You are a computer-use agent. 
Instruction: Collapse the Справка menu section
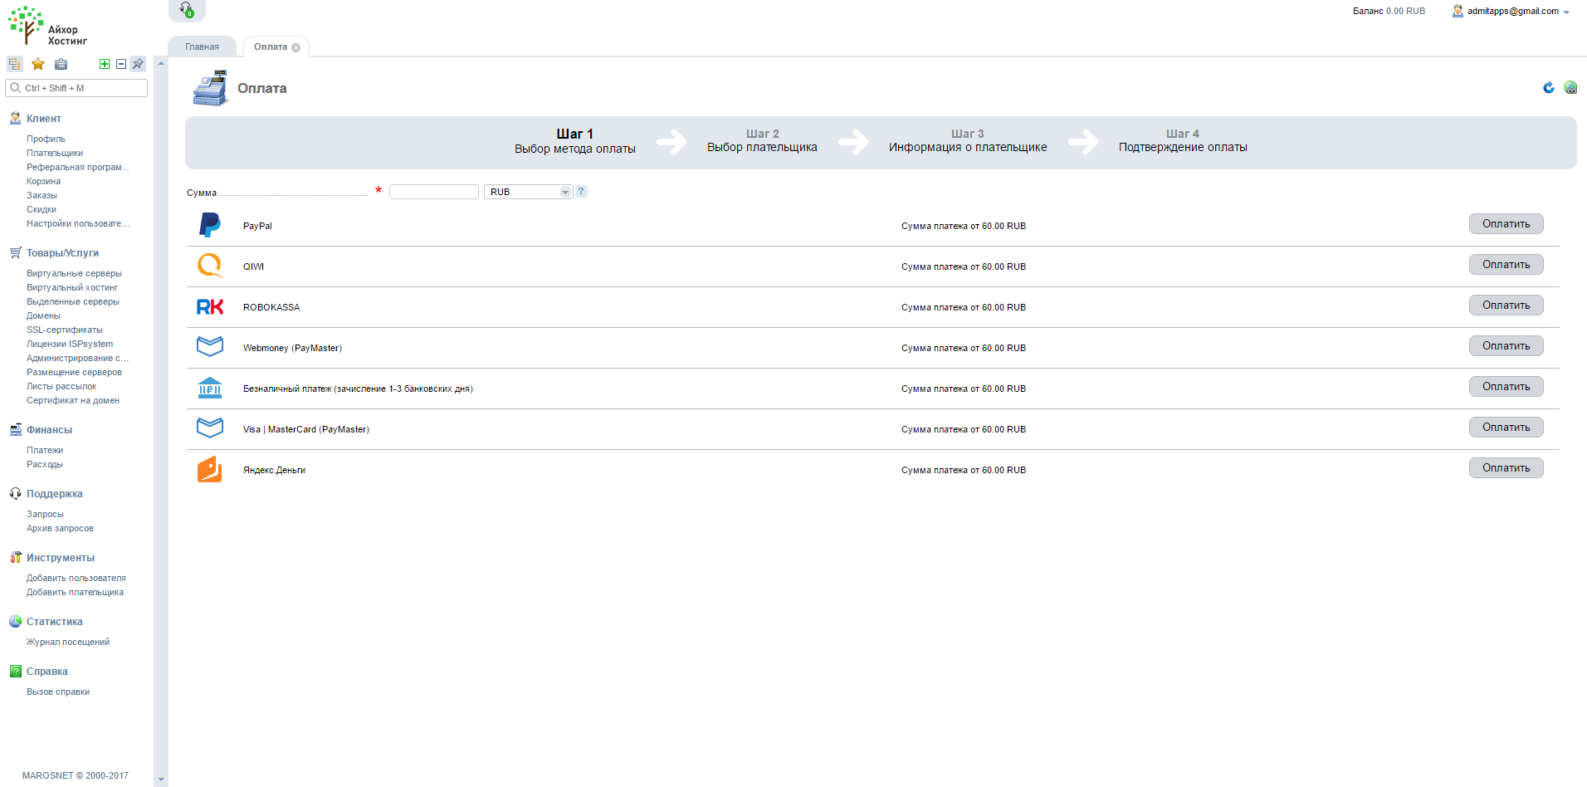46,672
